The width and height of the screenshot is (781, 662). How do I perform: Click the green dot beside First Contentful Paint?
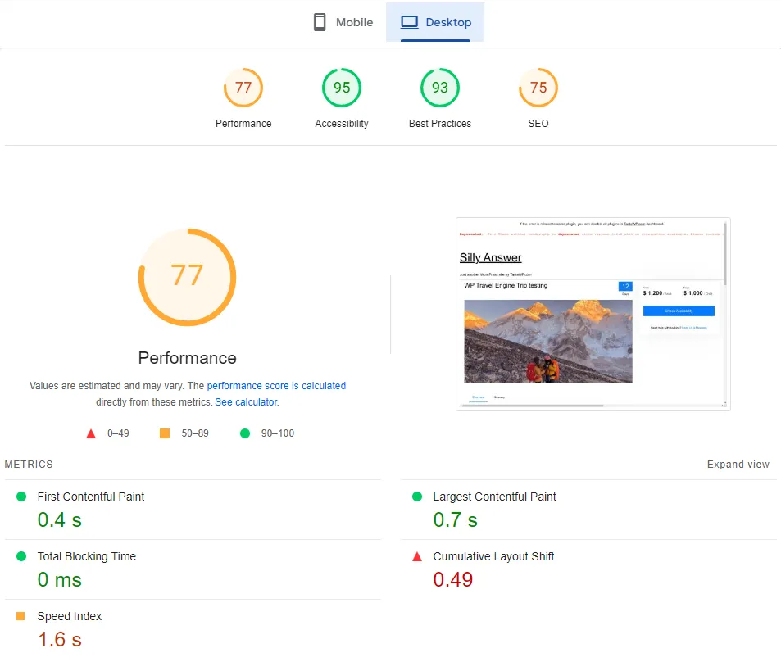[x=21, y=496]
